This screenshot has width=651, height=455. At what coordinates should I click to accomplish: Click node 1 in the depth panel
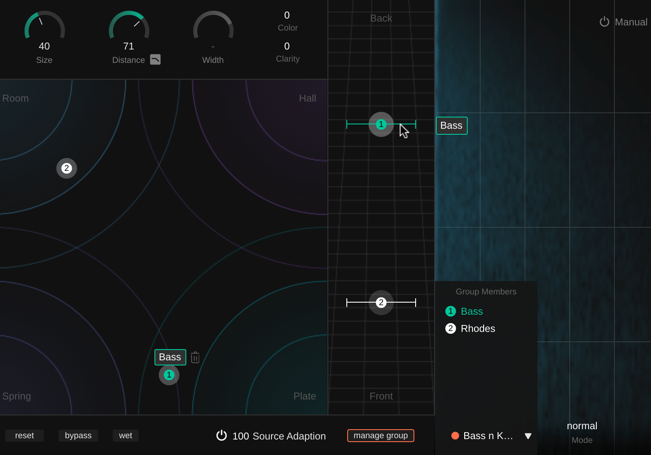381,124
